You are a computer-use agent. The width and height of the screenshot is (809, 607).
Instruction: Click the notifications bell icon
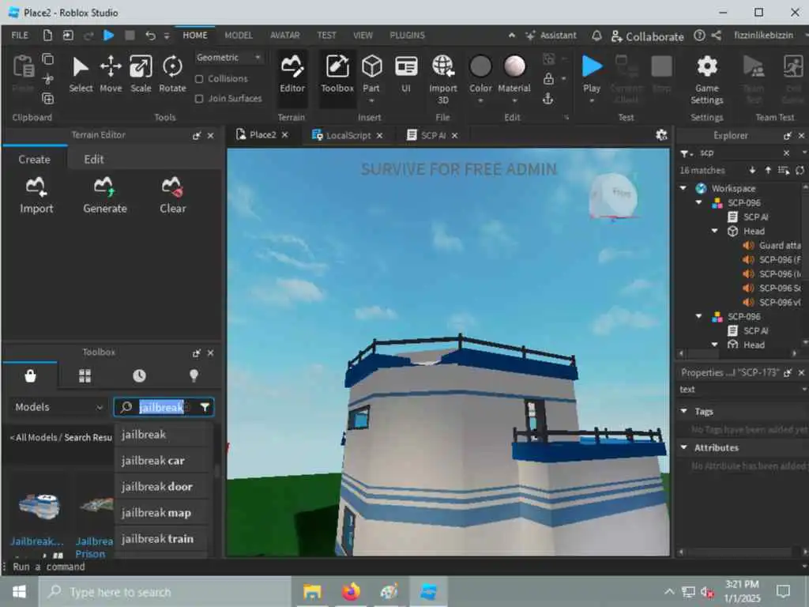[596, 36]
